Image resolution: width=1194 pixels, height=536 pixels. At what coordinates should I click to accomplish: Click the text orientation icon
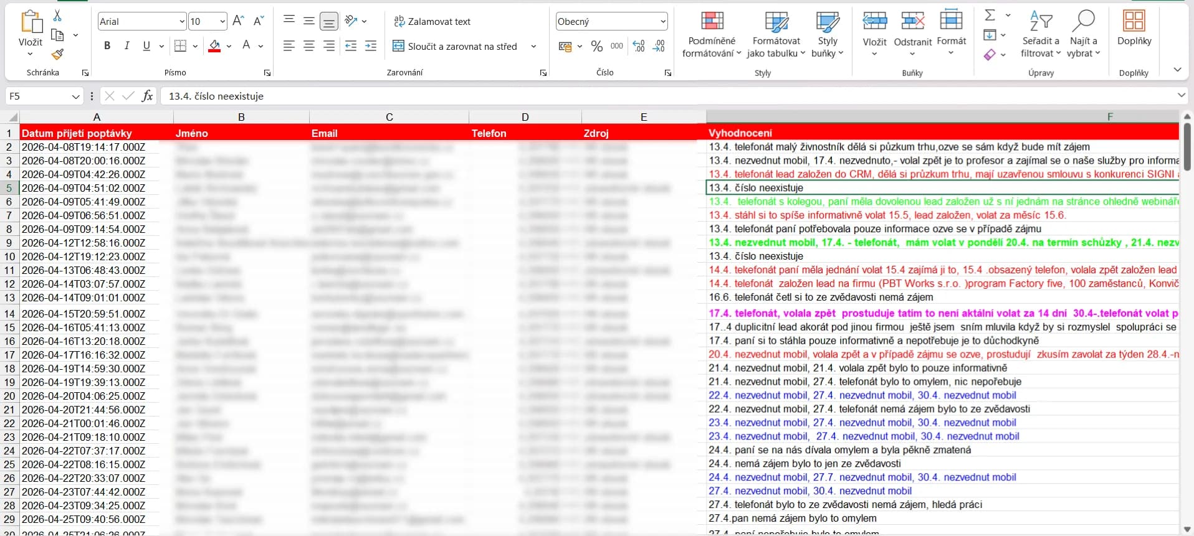pos(351,21)
